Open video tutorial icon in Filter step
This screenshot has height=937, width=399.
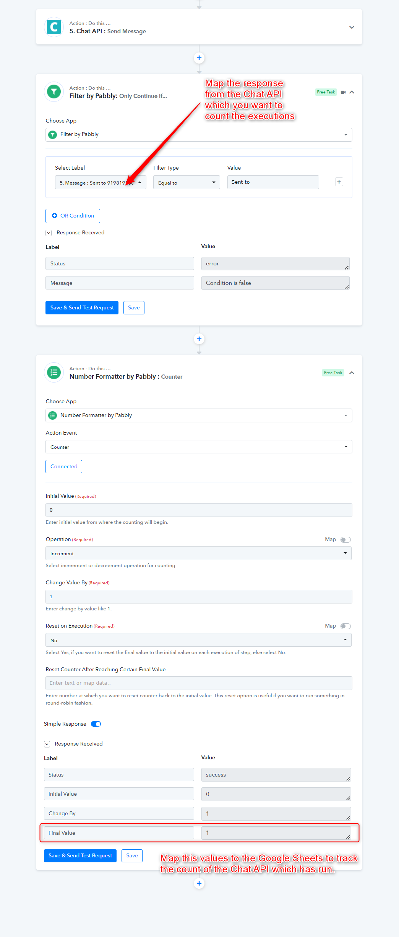point(343,92)
